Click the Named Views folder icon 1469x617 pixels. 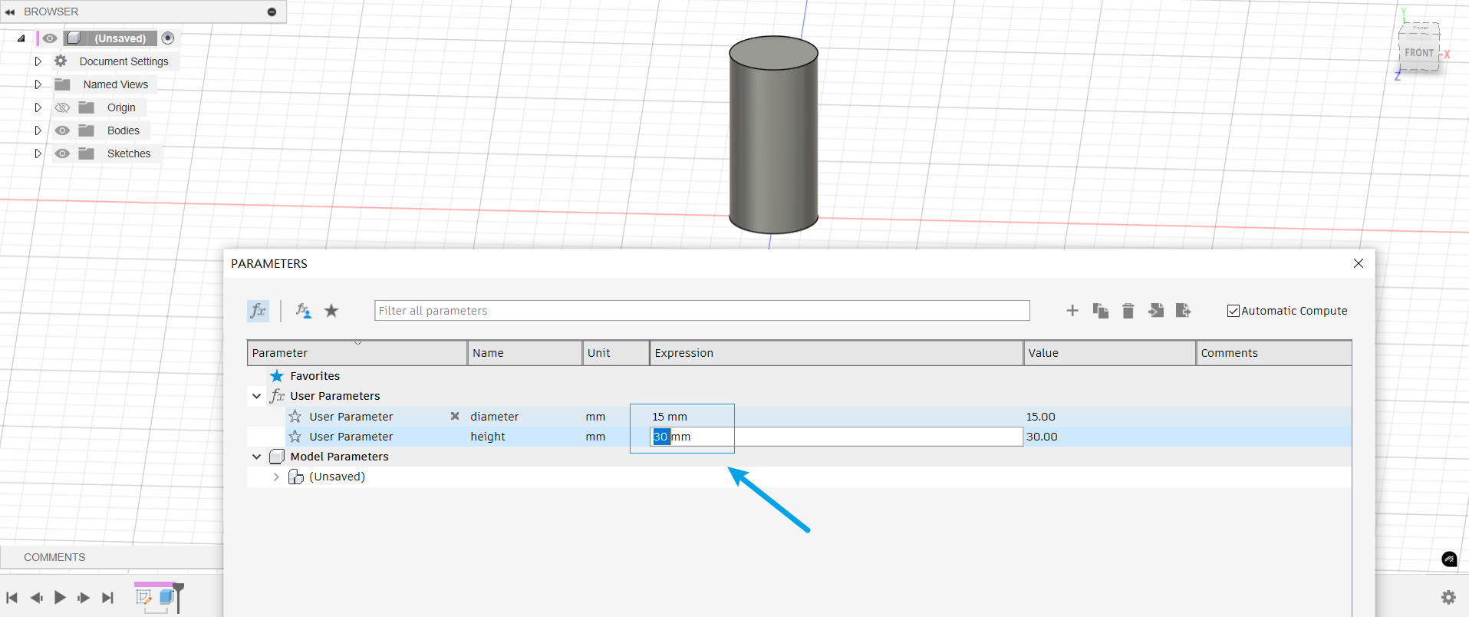pos(63,84)
